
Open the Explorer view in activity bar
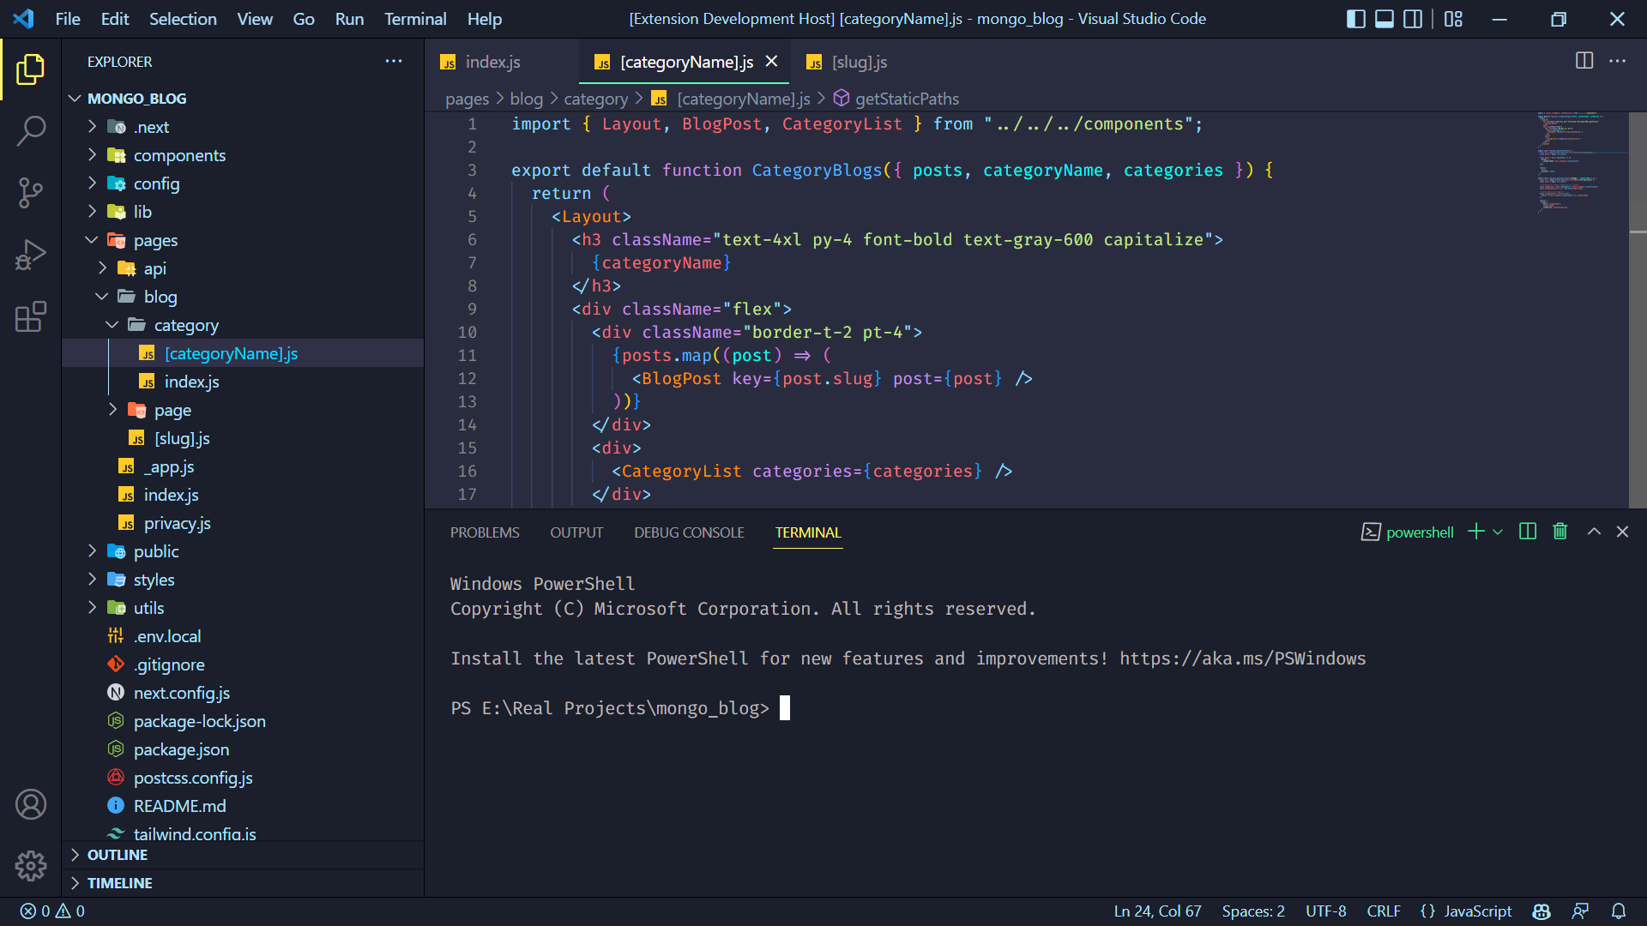[x=31, y=69]
